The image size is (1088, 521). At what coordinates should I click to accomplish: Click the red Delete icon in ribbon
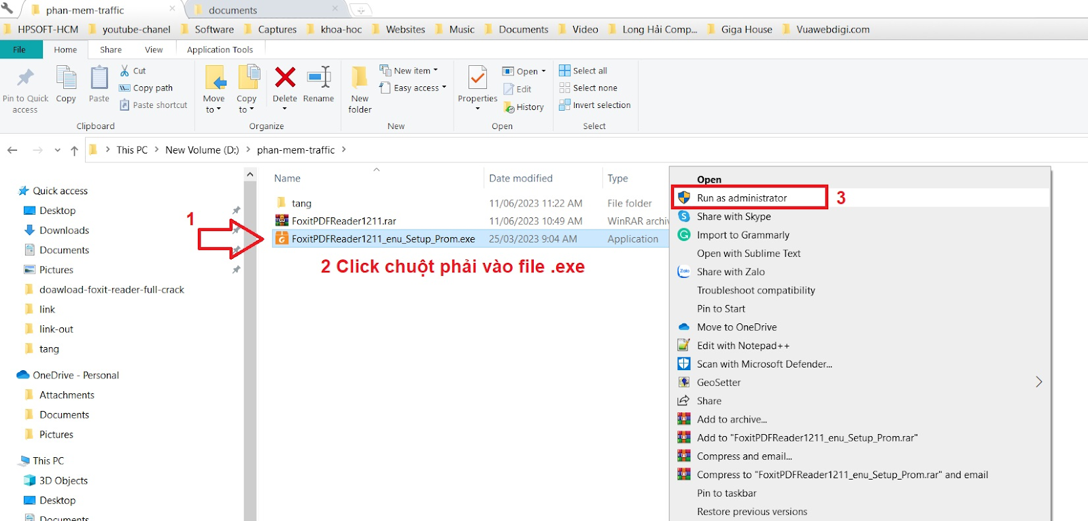(285, 77)
